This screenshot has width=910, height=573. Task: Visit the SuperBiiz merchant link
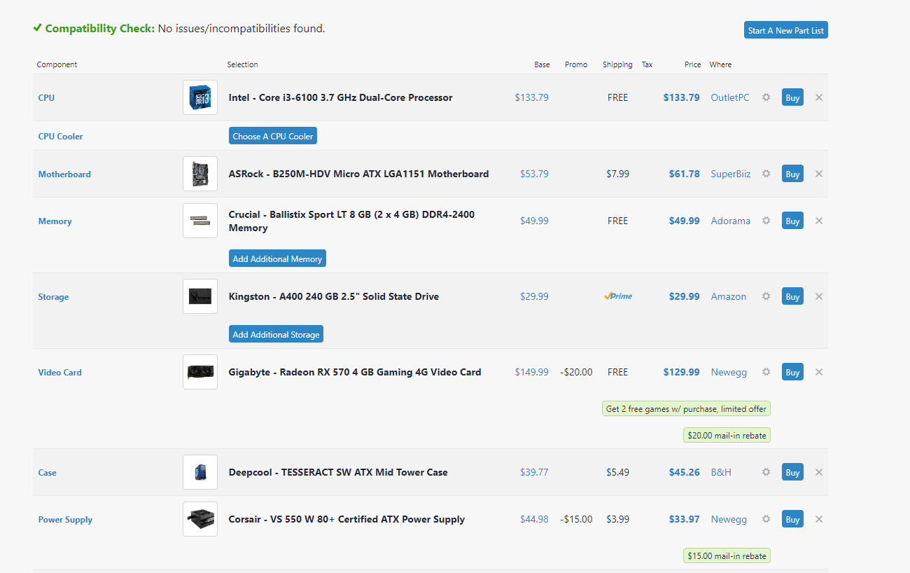click(731, 174)
